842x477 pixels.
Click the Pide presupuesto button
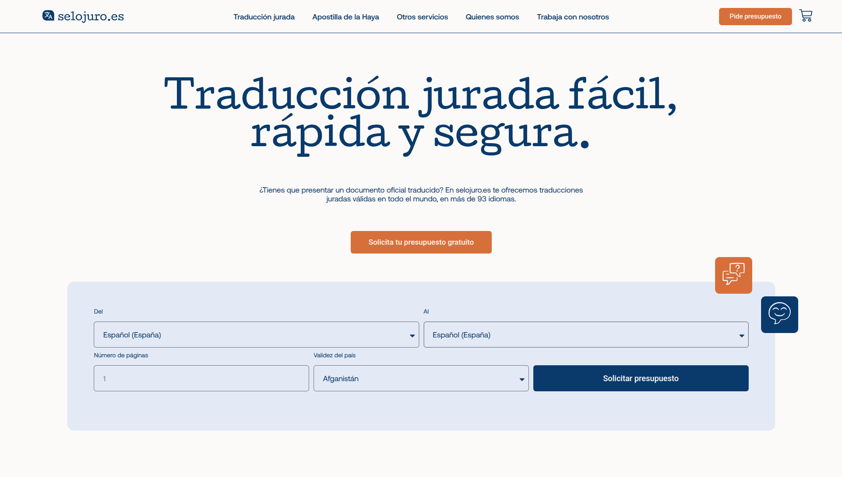(755, 16)
